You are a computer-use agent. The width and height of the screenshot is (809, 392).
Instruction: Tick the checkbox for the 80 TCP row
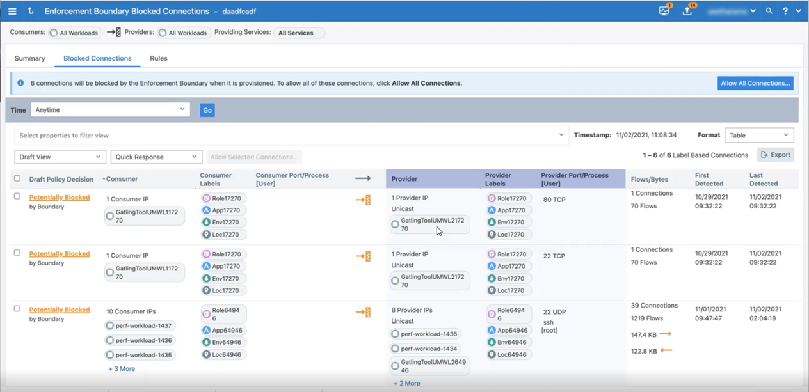(x=17, y=196)
